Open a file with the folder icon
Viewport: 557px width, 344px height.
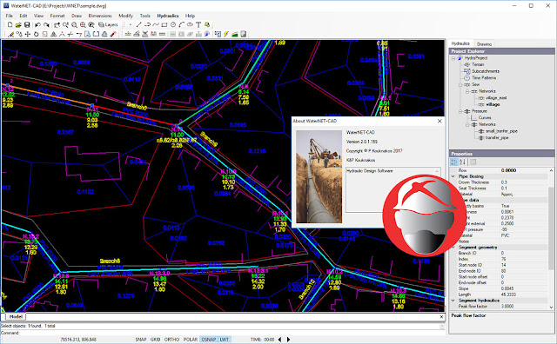click(x=18, y=25)
